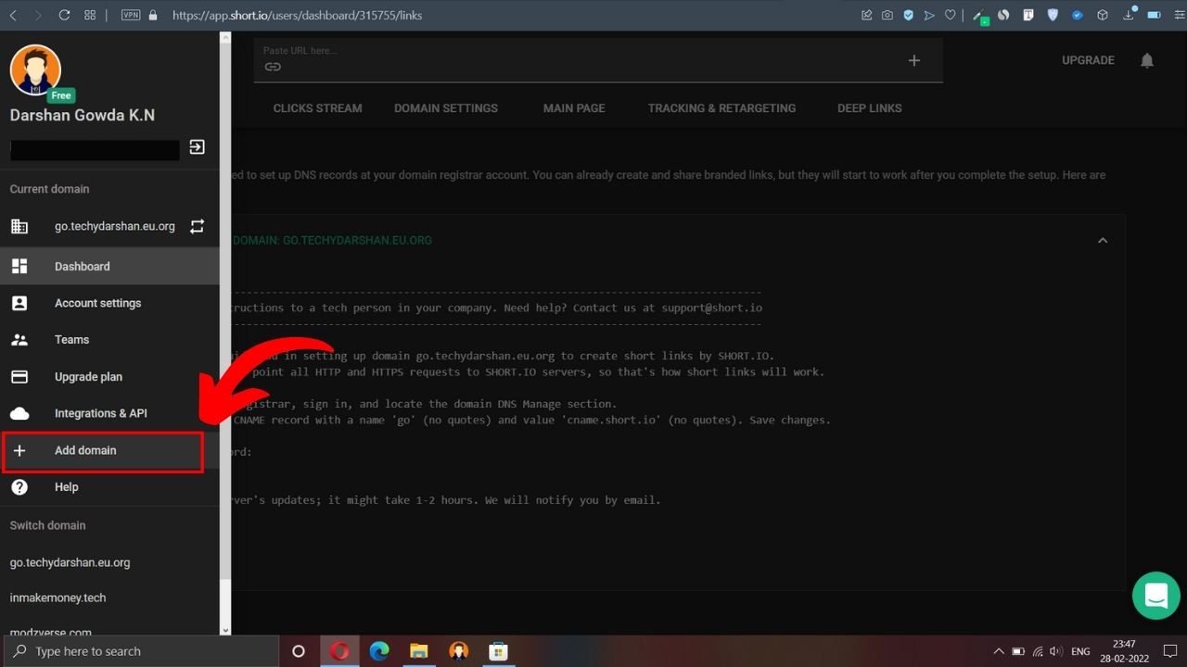The width and height of the screenshot is (1187, 667).
Task: Switch to TRACKING & RETARGETING tab
Action: coord(721,108)
